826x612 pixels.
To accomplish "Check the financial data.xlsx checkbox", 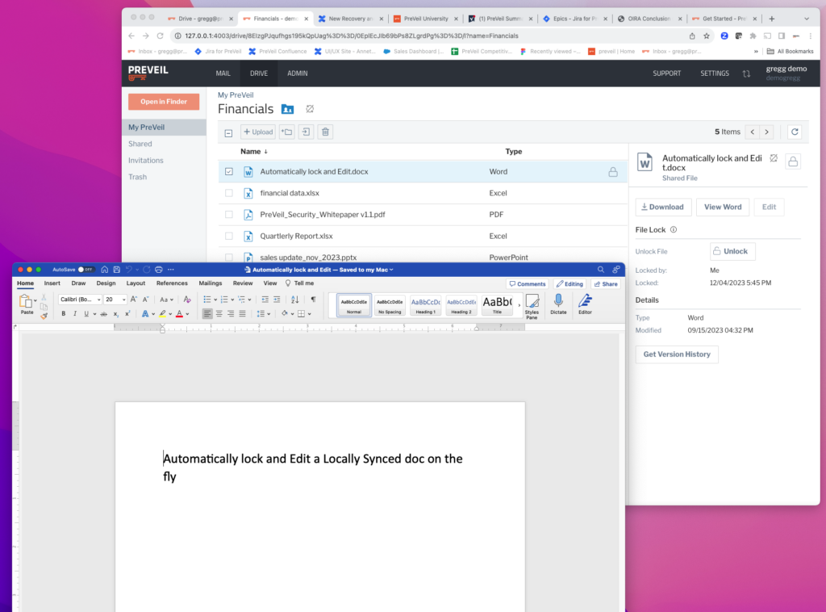I will (228, 193).
